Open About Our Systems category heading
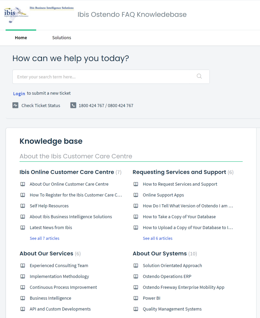The image size is (260, 318). click(x=160, y=253)
